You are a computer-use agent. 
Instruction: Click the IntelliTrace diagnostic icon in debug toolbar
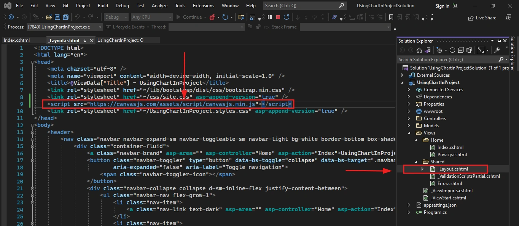coord(334,17)
